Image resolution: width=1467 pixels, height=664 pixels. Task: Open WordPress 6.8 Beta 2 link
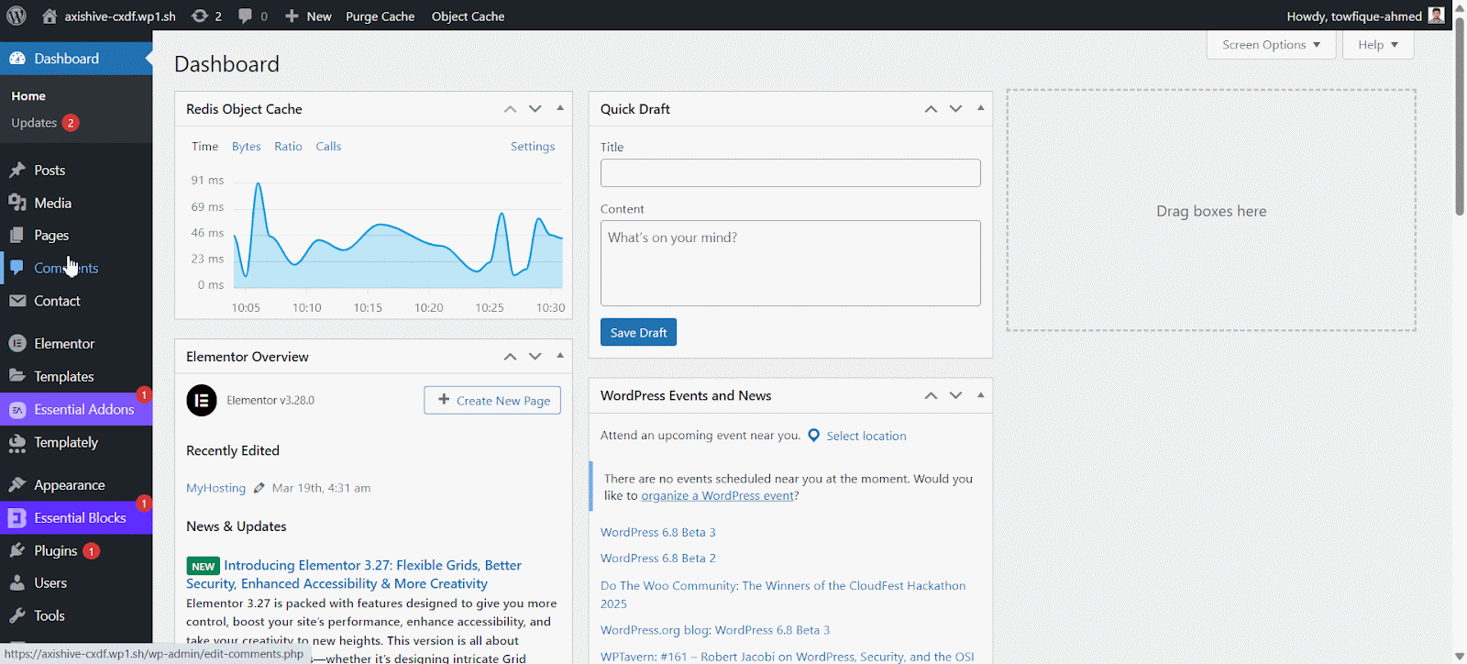tap(658, 559)
